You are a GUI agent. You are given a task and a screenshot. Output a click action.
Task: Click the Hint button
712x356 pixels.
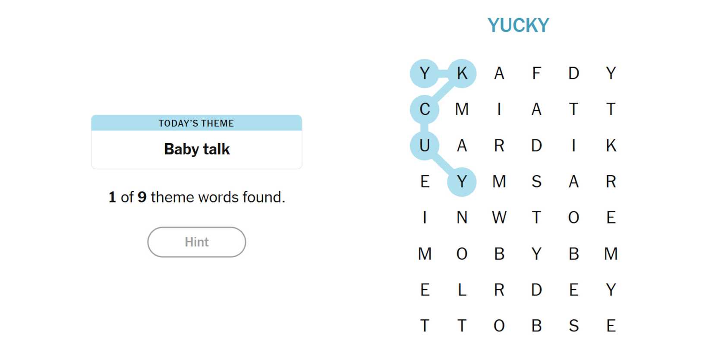pos(196,242)
